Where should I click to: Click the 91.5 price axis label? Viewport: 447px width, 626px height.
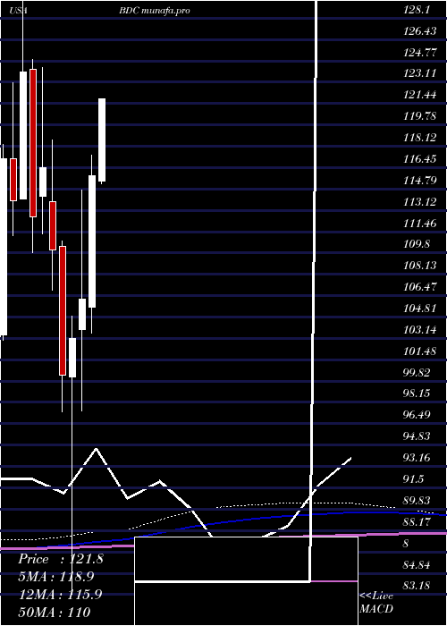click(414, 479)
